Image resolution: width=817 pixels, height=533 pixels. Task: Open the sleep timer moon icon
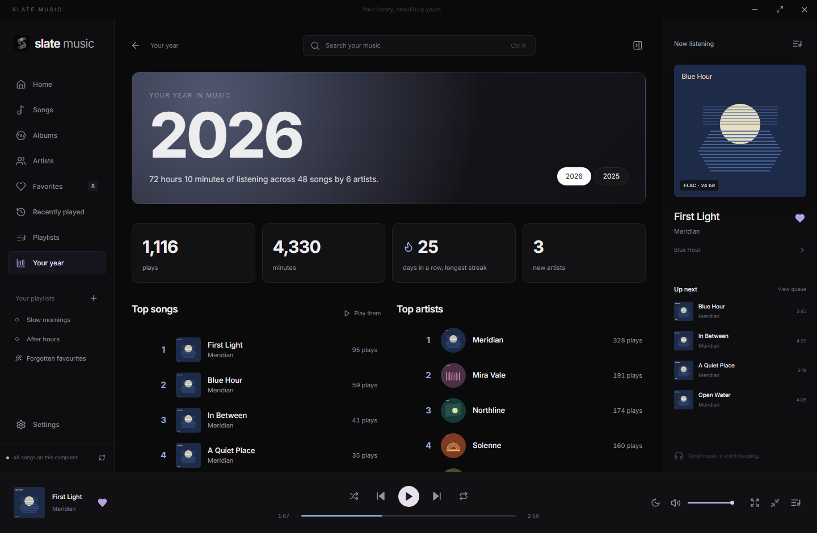pyautogui.click(x=655, y=503)
